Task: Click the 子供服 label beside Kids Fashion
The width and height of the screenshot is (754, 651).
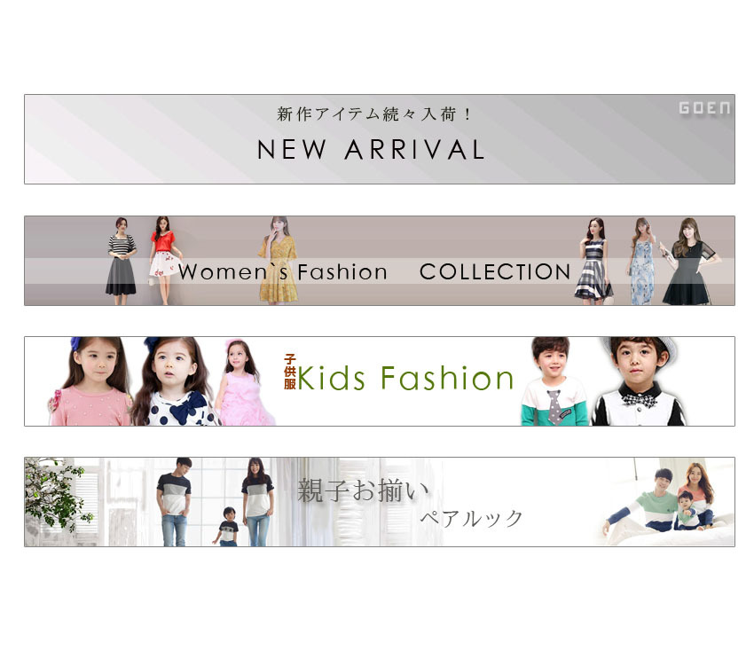Action: click(289, 372)
